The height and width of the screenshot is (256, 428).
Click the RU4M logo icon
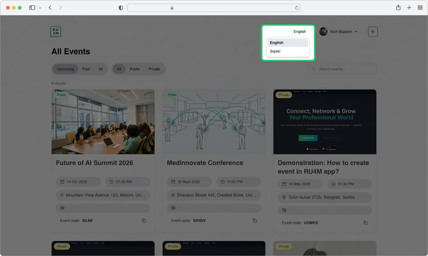coord(56,32)
